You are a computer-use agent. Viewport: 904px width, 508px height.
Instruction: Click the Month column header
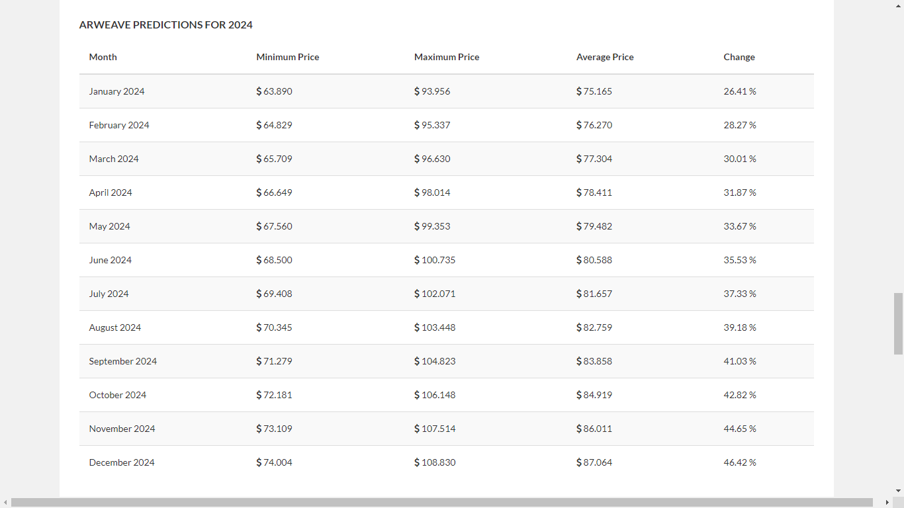click(103, 57)
